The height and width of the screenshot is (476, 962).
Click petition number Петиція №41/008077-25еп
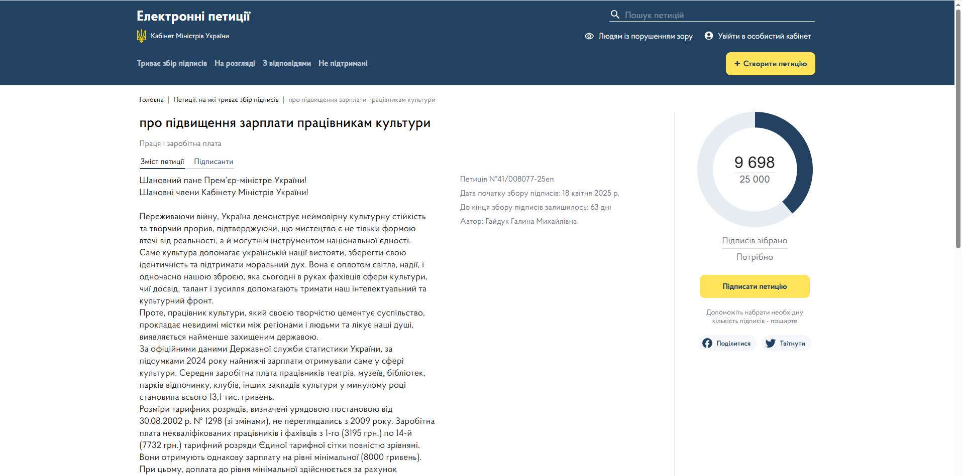tap(507, 179)
